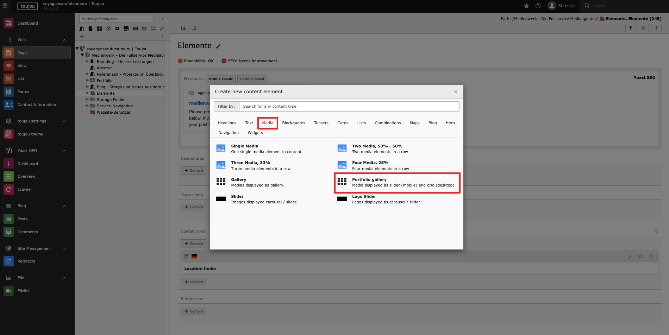This screenshot has height=335, width=669.
Task: Add Content in the Bottom area
Action: [x=193, y=311]
